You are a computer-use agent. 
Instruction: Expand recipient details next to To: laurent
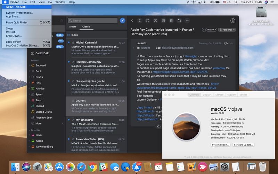click(133, 48)
